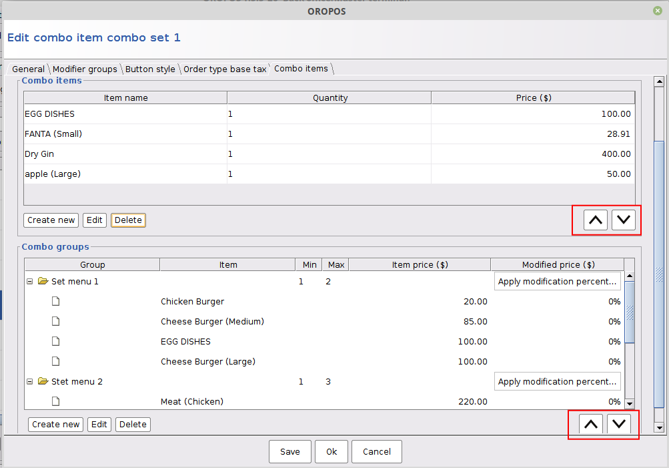This screenshot has height=468, width=669.
Task: Click the Group column header
Action: 92,265
